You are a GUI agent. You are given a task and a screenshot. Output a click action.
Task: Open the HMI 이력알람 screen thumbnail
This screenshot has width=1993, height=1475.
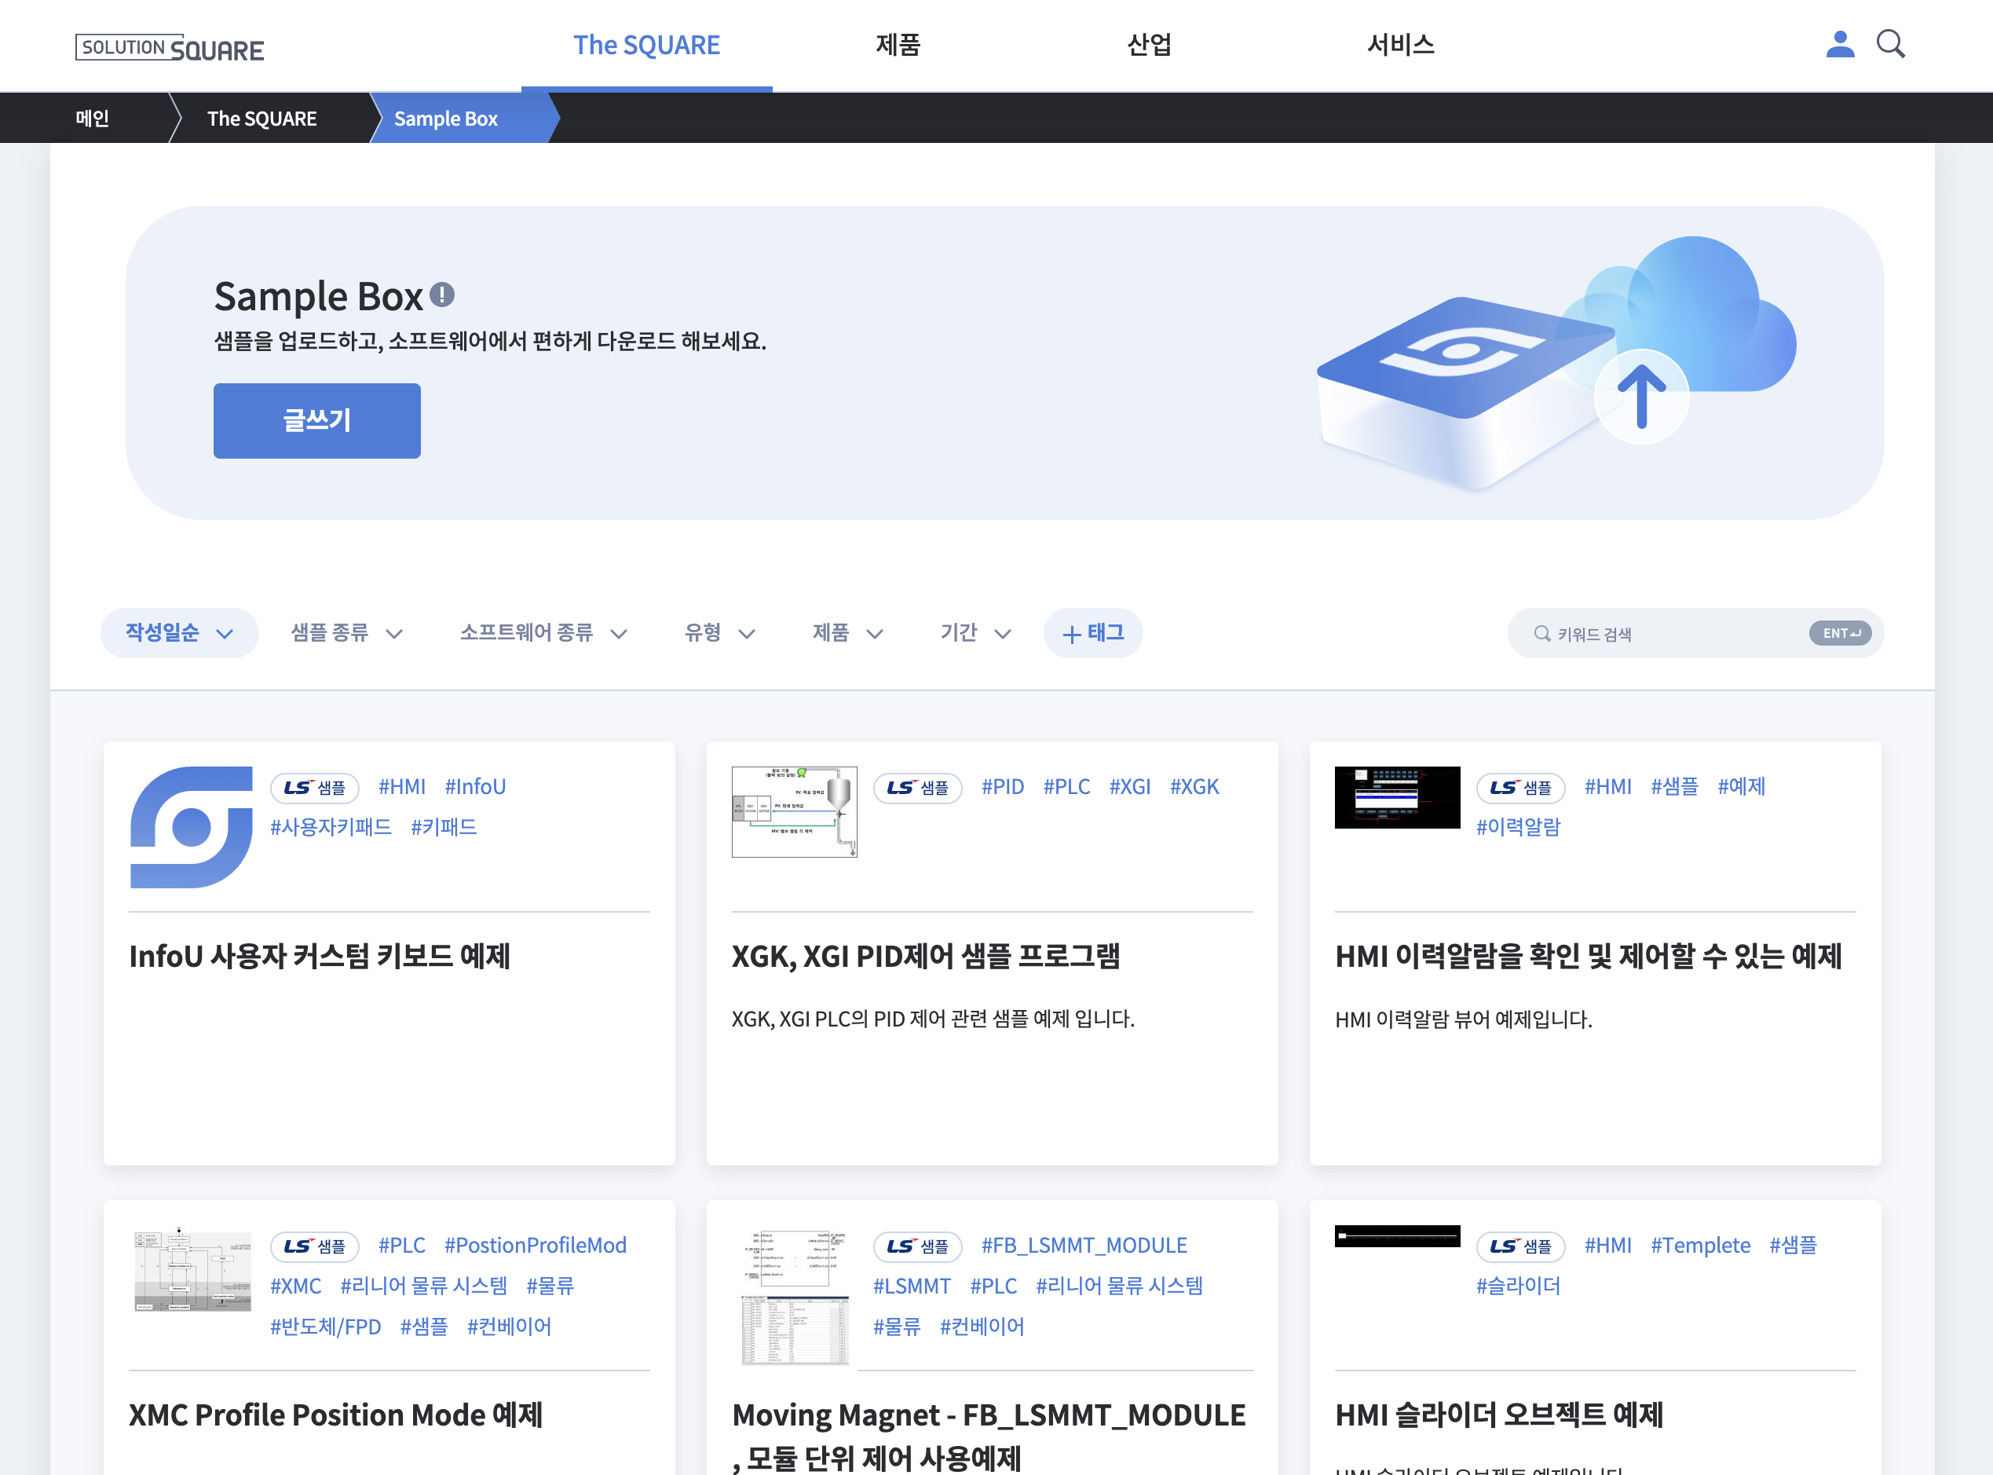1397,797
